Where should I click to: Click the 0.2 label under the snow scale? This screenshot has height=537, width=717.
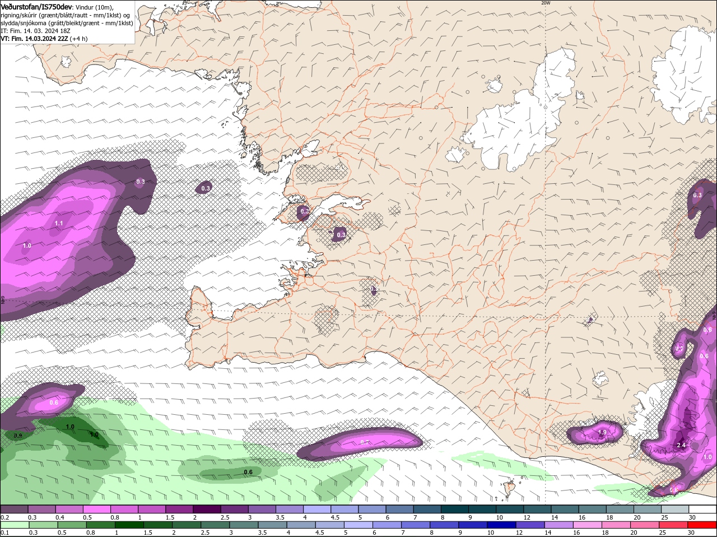[4, 517]
